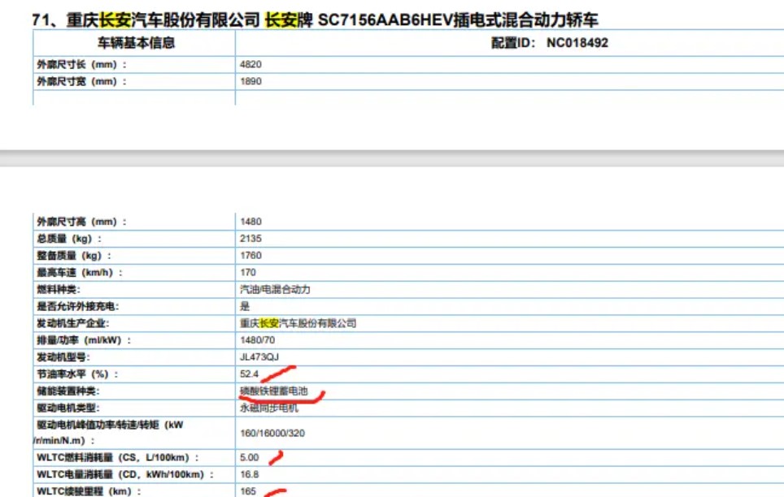Click the external charging value '是'
This screenshot has height=497, width=784.
(245, 307)
